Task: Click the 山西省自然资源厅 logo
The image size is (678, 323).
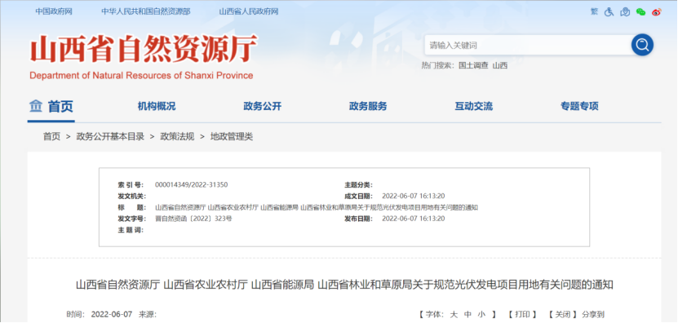Action: (143, 56)
